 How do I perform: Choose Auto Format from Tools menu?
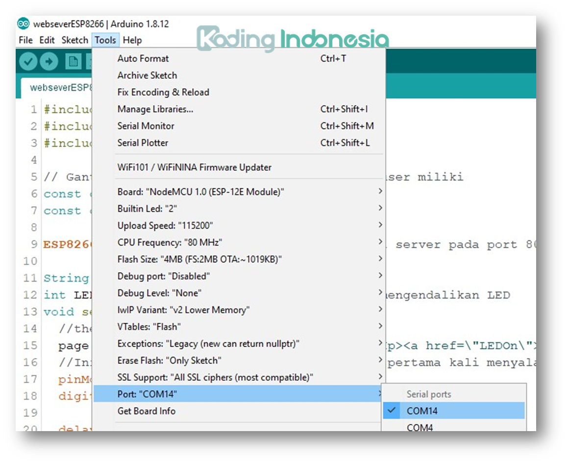(x=239, y=58)
